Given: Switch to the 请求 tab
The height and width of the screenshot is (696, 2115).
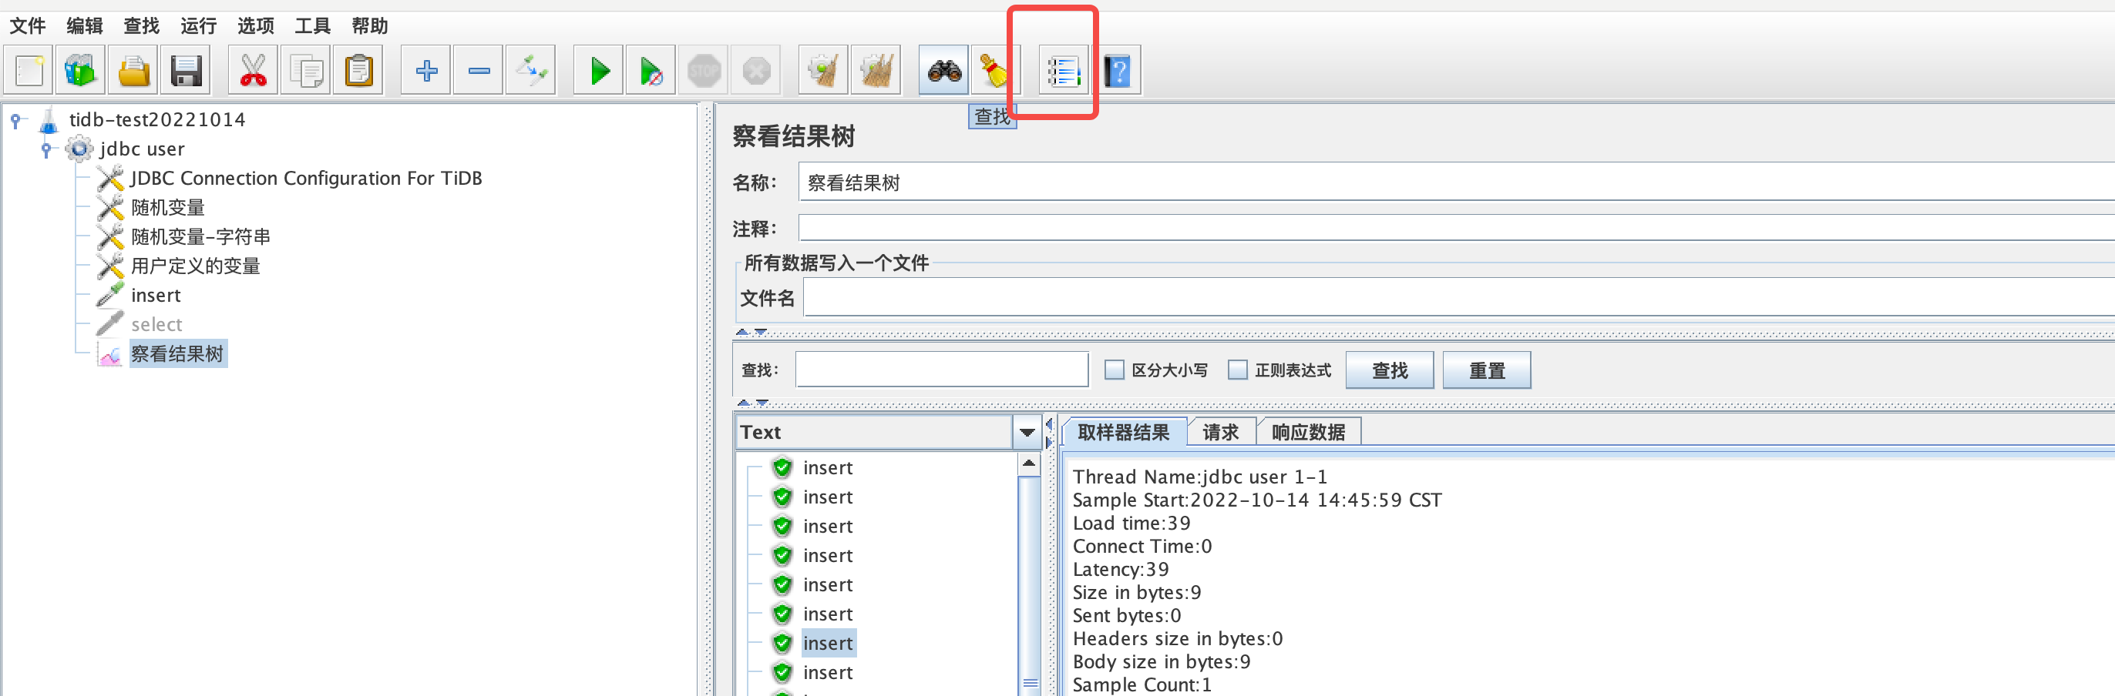Looking at the screenshot, I should (1221, 432).
